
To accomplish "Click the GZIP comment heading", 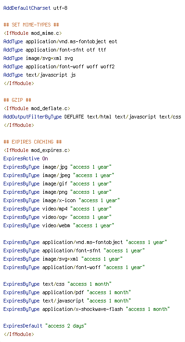I will point(18,100).
